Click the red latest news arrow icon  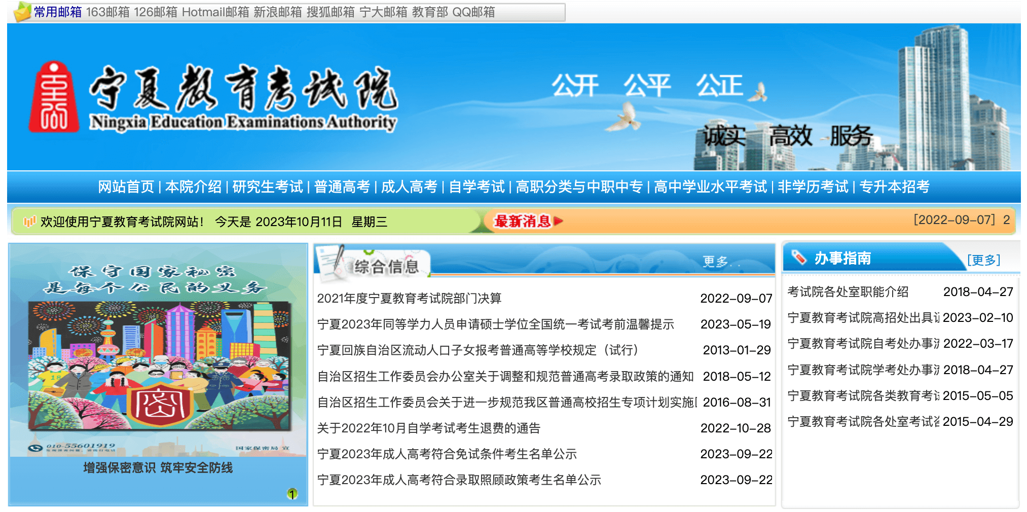(558, 221)
